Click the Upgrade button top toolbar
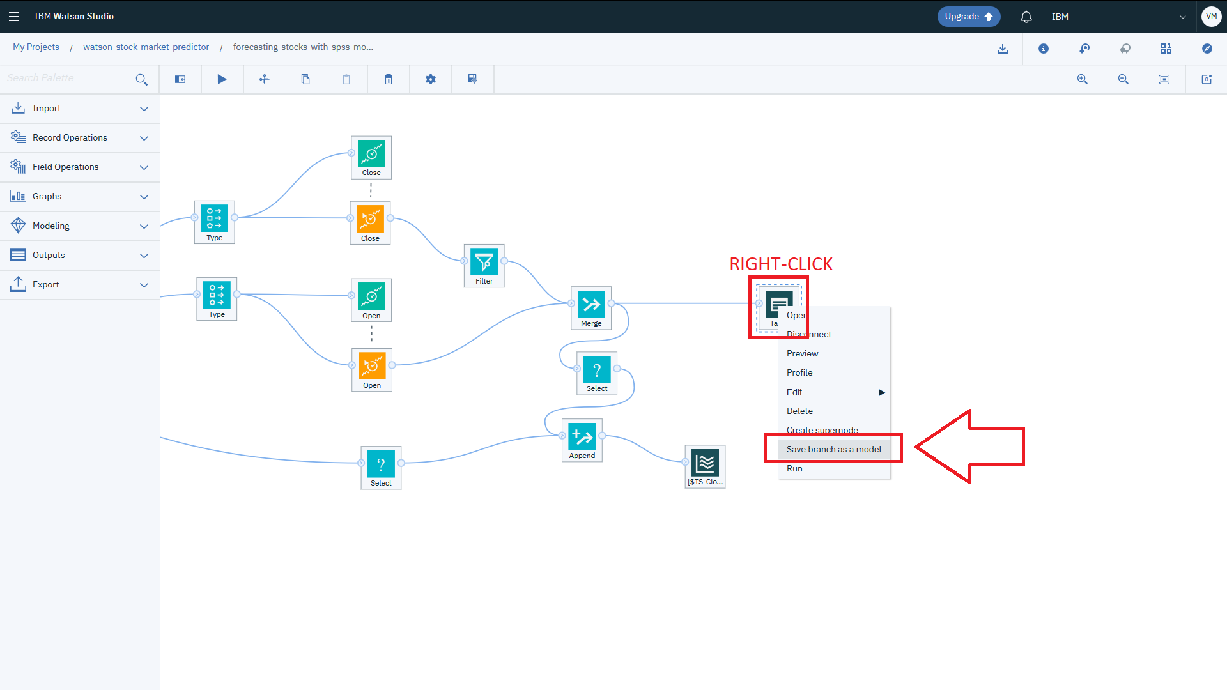The height and width of the screenshot is (690, 1227). (x=969, y=16)
